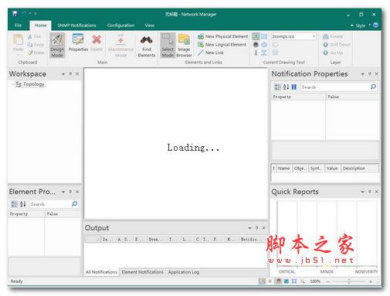Click the zoom in plus button
Viewport: 390px width, 296px height.
pos(371,281)
